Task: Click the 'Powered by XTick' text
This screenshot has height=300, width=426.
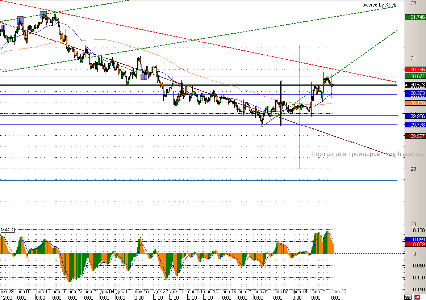Action: pyautogui.click(x=377, y=5)
